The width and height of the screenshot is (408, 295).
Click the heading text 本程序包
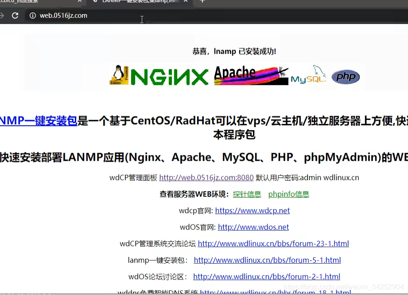click(234, 135)
